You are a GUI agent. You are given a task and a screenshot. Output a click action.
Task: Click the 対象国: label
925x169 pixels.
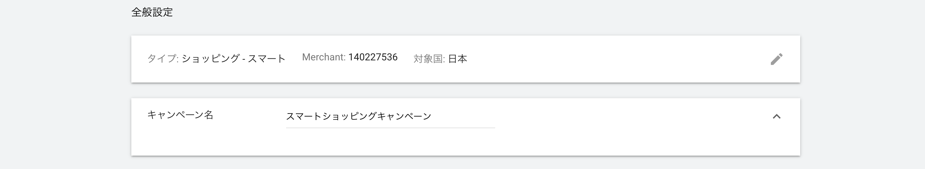click(x=429, y=58)
